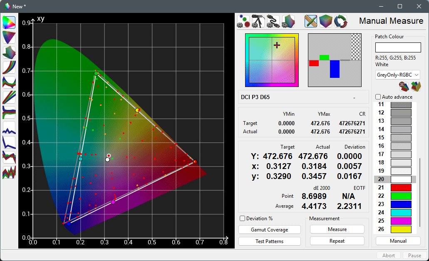This screenshot has width=429, height=261.
Task: Click the Gamut Coverage button
Action: pos(269,229)
